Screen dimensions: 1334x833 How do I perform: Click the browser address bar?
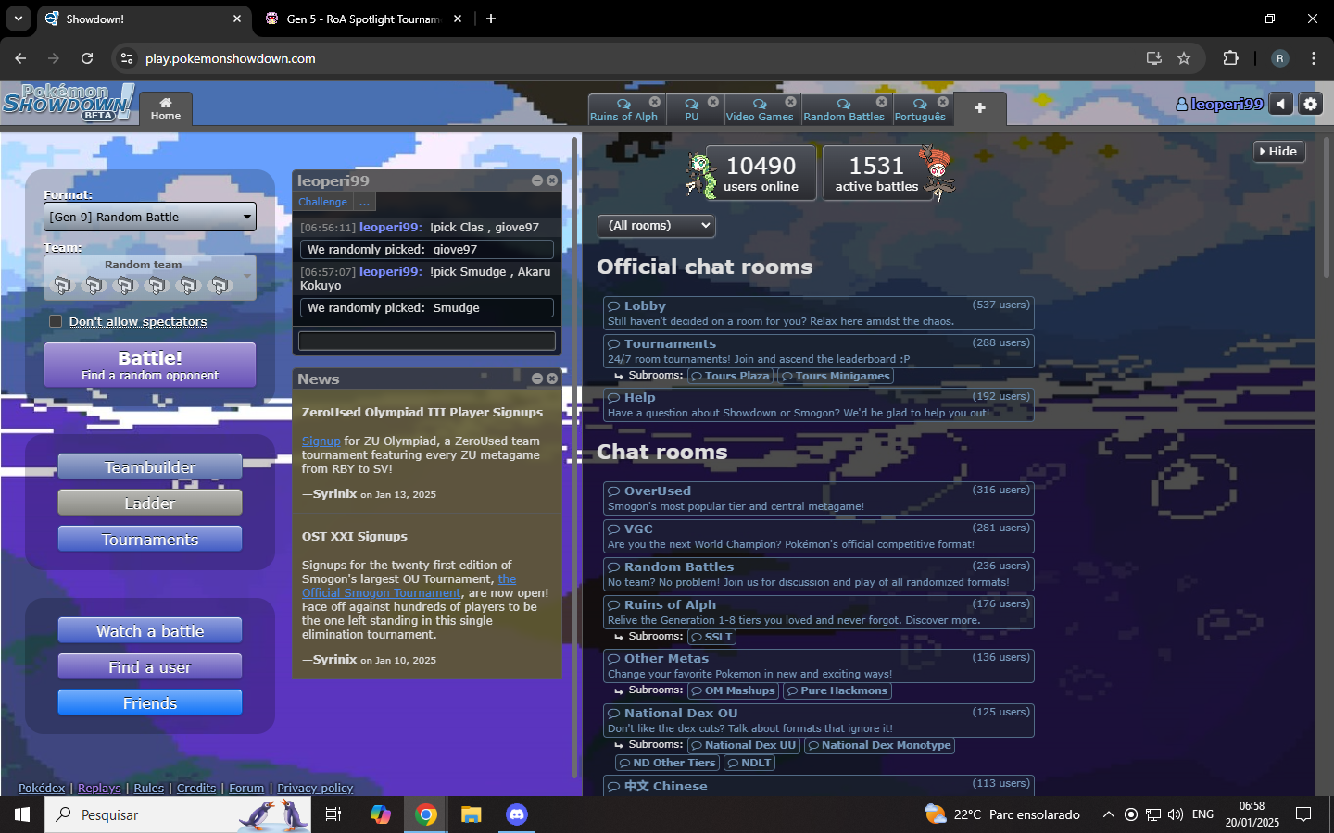(x=639, y=58)
